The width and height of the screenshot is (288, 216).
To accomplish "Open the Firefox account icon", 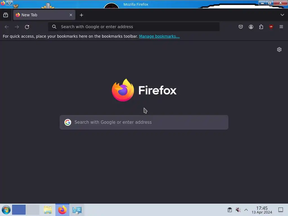I will pyautogui.click(x=251, y=27).
